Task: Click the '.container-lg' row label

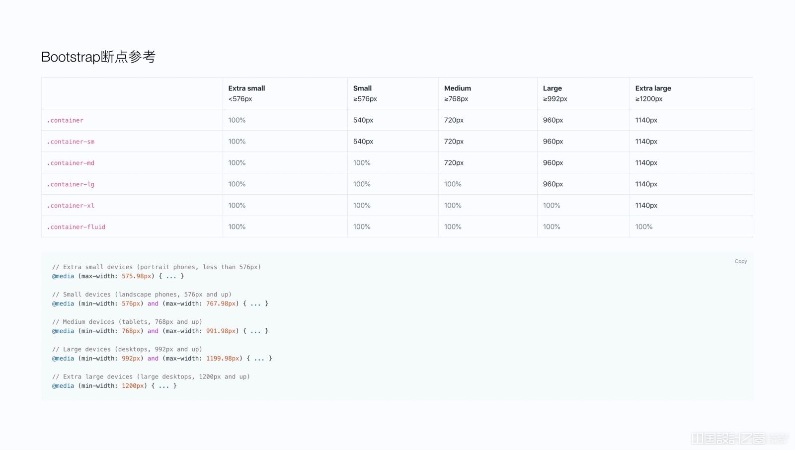Action: click(71, 184)
